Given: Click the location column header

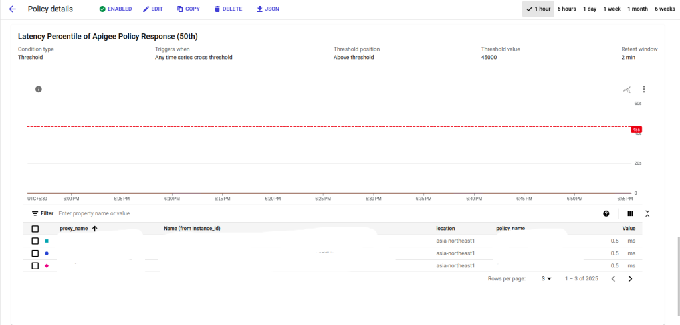Looking at the screenshot, I should 445,229.
